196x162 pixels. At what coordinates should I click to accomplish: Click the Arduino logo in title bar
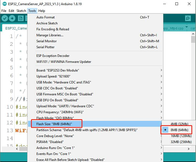point(5,4)
